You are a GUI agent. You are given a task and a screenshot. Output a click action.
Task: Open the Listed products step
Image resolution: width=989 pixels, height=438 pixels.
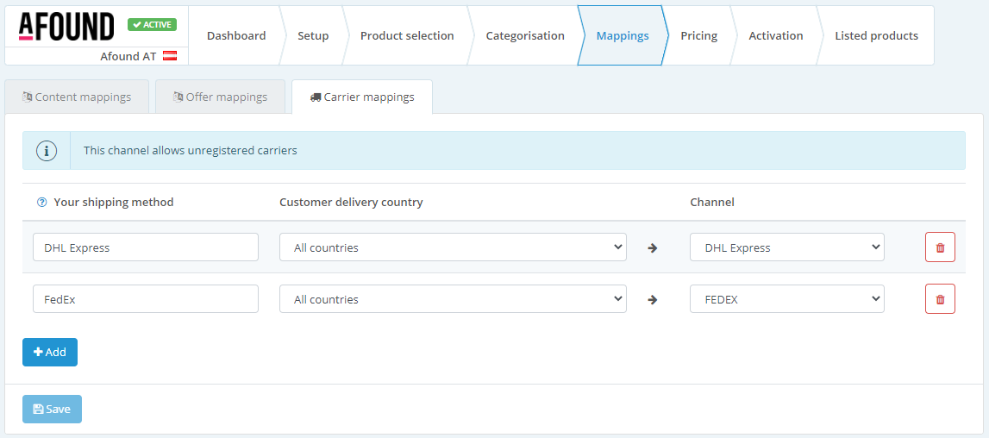click(877, 35)
